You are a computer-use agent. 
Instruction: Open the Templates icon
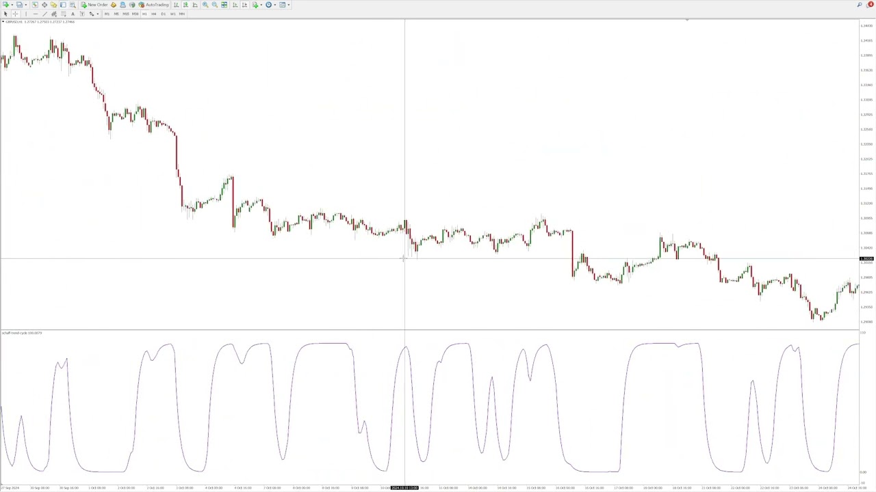click(x=282, y=5)
